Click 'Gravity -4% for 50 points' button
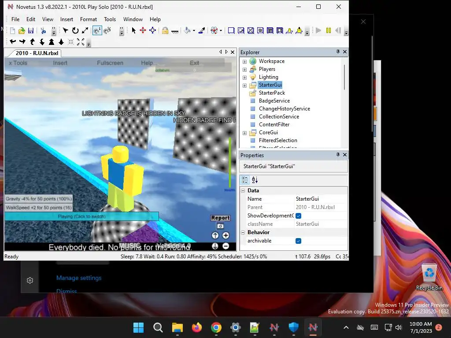The width and height of the screenshot is (451, 338). 39,198
